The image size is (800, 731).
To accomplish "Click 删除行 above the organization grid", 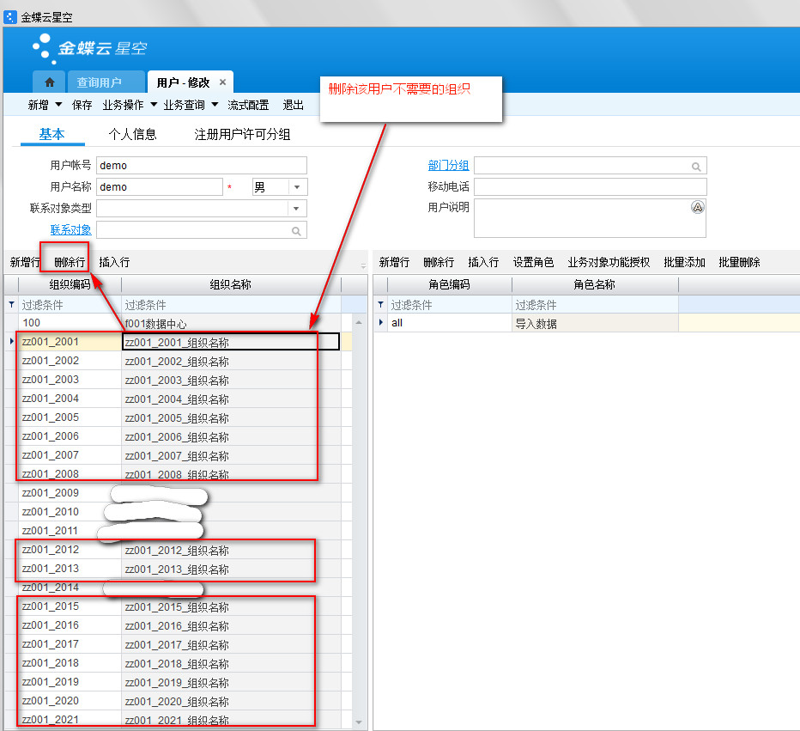I will (70, 262).
